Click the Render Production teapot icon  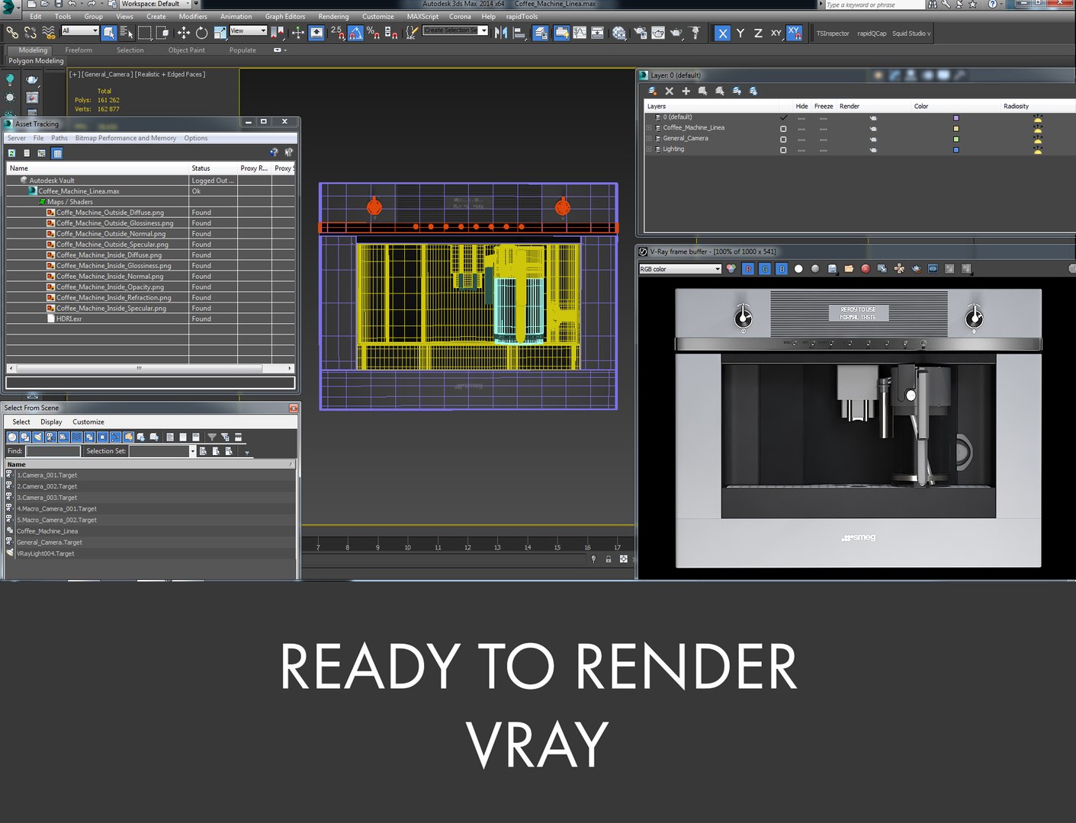pos(676,33)
